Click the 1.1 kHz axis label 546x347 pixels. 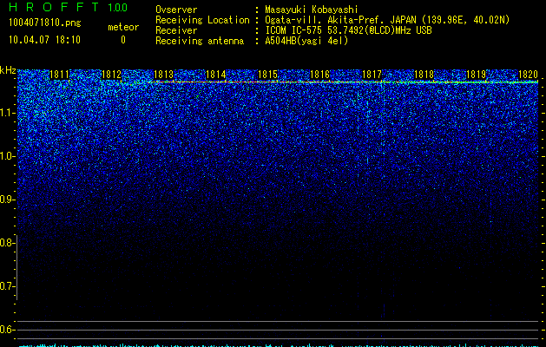tap(7, 113)
